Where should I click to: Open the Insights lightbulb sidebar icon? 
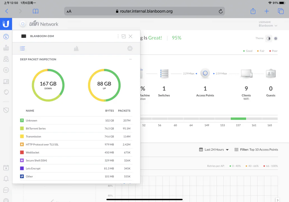pos(6,92)
